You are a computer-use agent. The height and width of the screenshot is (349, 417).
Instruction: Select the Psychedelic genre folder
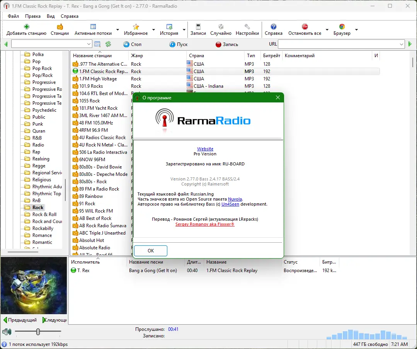41,110
